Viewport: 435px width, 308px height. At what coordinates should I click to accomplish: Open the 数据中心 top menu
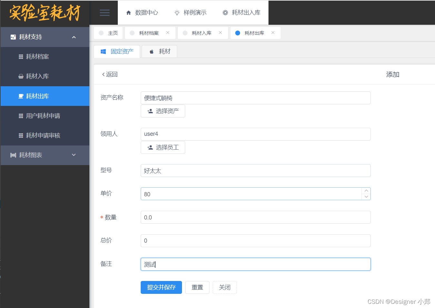pyautogui.click(x=142, y=13)
